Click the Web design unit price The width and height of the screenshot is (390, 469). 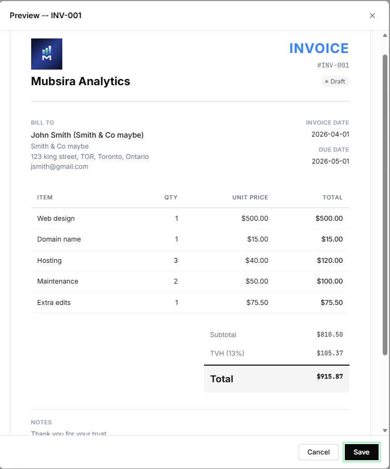pyautogui.click(x=255, y=218)
